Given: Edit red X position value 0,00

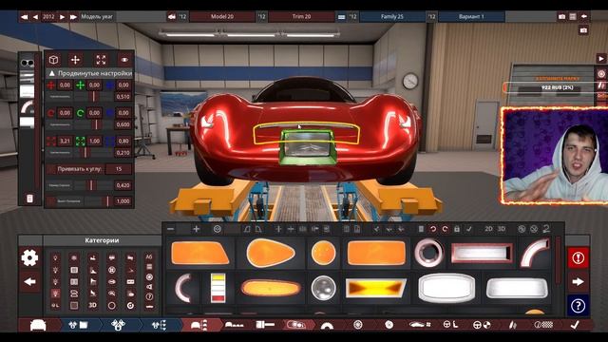Looking at the screenshot, I should click(x=65, y=85).
